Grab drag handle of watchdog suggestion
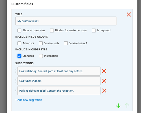 [16, 71]
